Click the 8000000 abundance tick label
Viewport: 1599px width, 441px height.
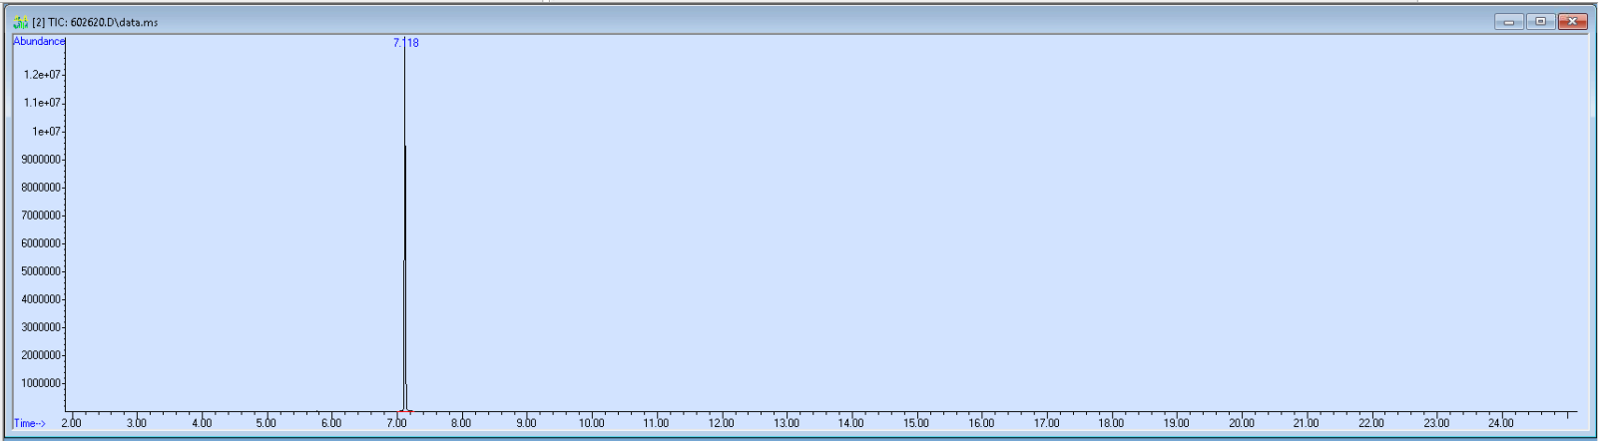tap(42, 188)
